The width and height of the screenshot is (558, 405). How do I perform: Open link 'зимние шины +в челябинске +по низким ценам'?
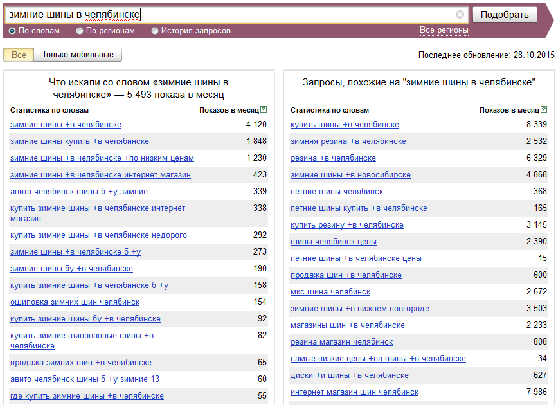point(102,158)
